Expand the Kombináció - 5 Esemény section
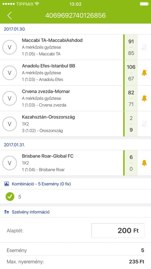Viewport: 151px width, 269px height. 75,184
